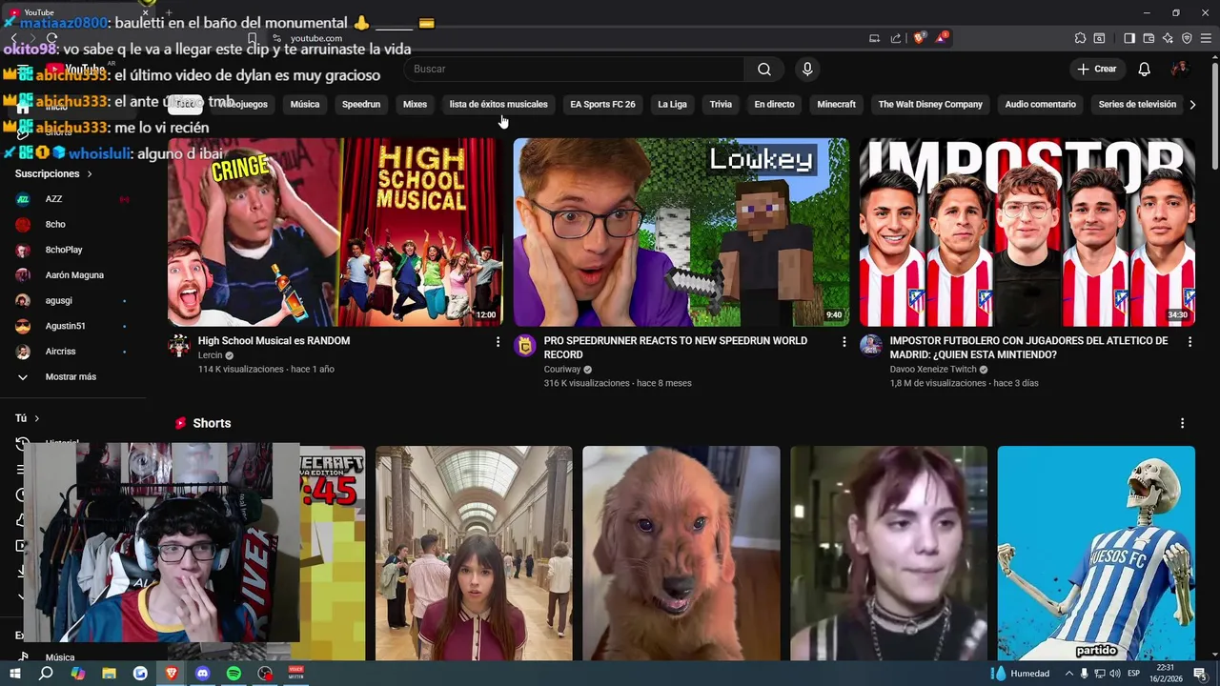Click in the Buscar search field
Screen dimensions: 1220x686
point(574,69)
